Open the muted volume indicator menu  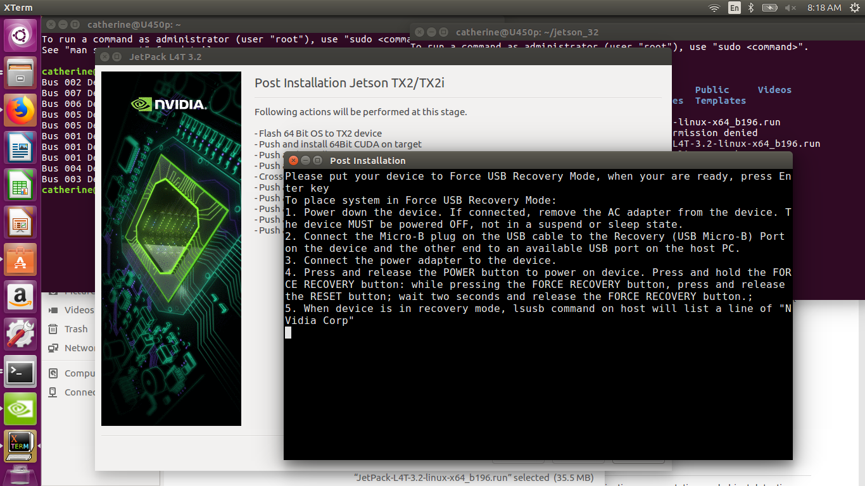(790, 8)
